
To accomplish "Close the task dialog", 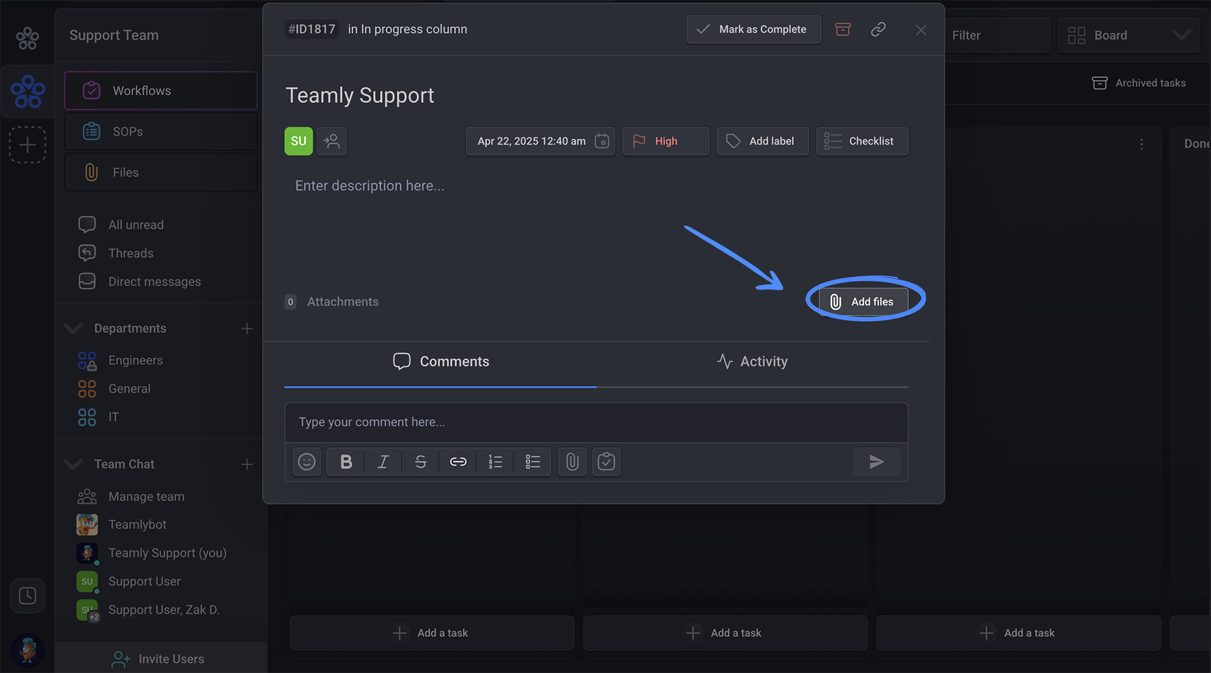I will 920,30.
